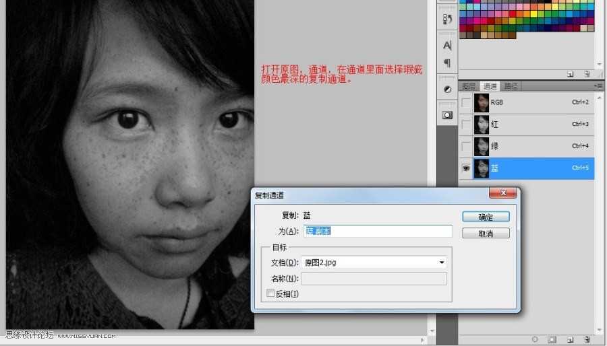This screenshot has width=607, height=346.
Task: Open the Paragraph panel icon
Action: (x=448, y=63)
